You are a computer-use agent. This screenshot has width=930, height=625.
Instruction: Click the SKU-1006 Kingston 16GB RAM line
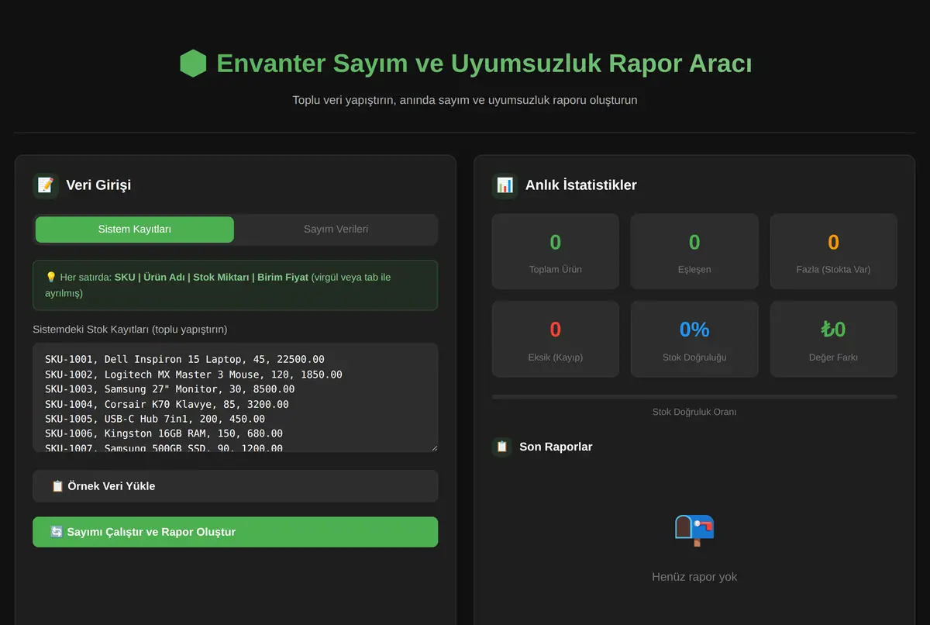tap(164, 433)
